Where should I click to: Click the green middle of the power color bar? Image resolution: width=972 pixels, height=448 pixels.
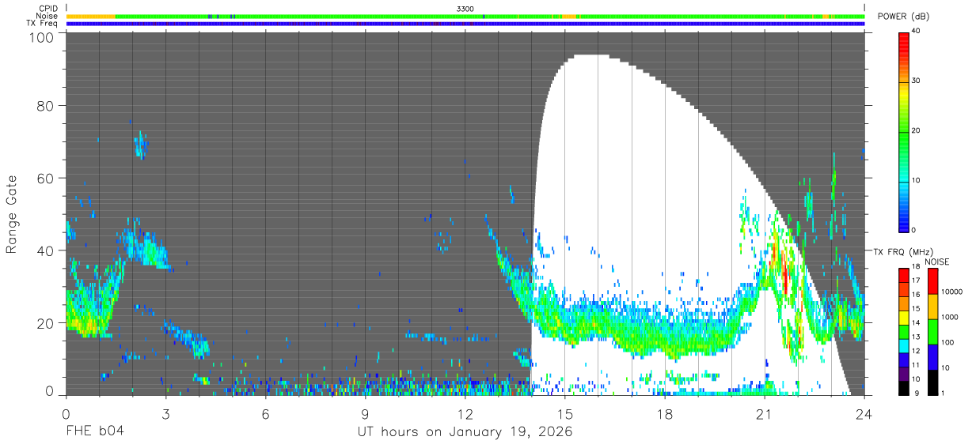point(903,131)
